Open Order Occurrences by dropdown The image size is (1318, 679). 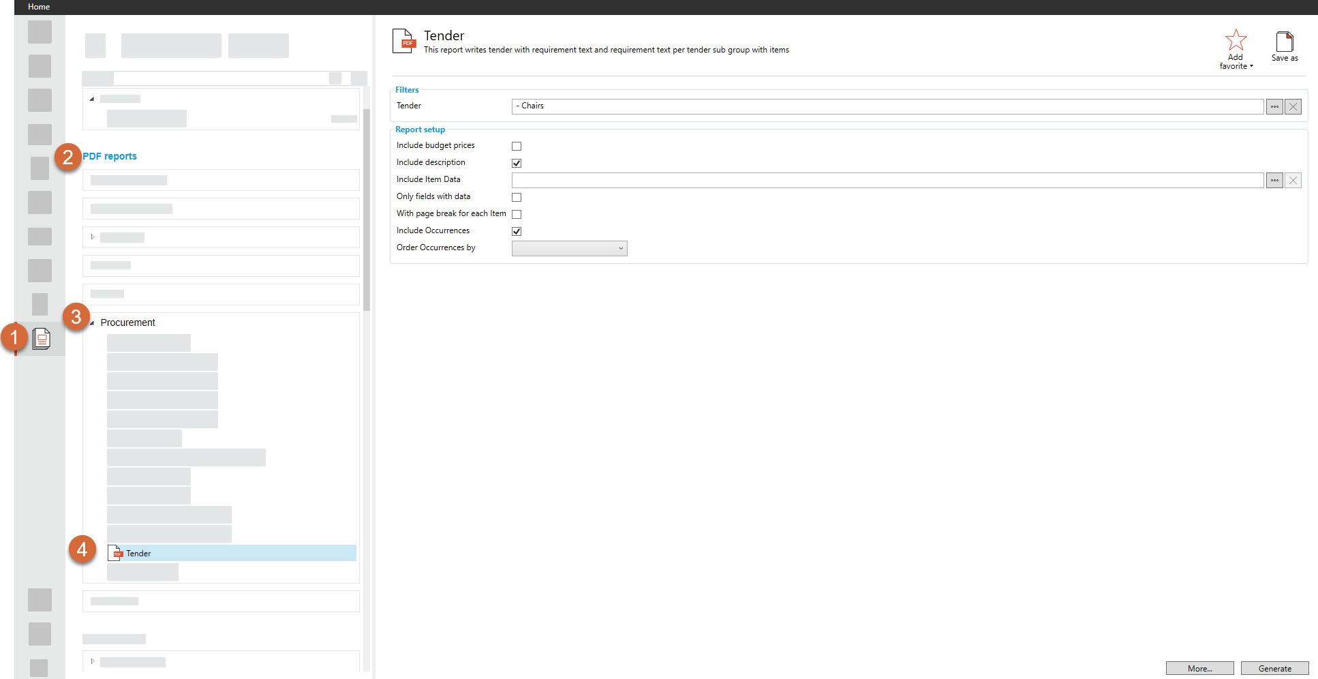pyautogui.click(x=569, y=248)
